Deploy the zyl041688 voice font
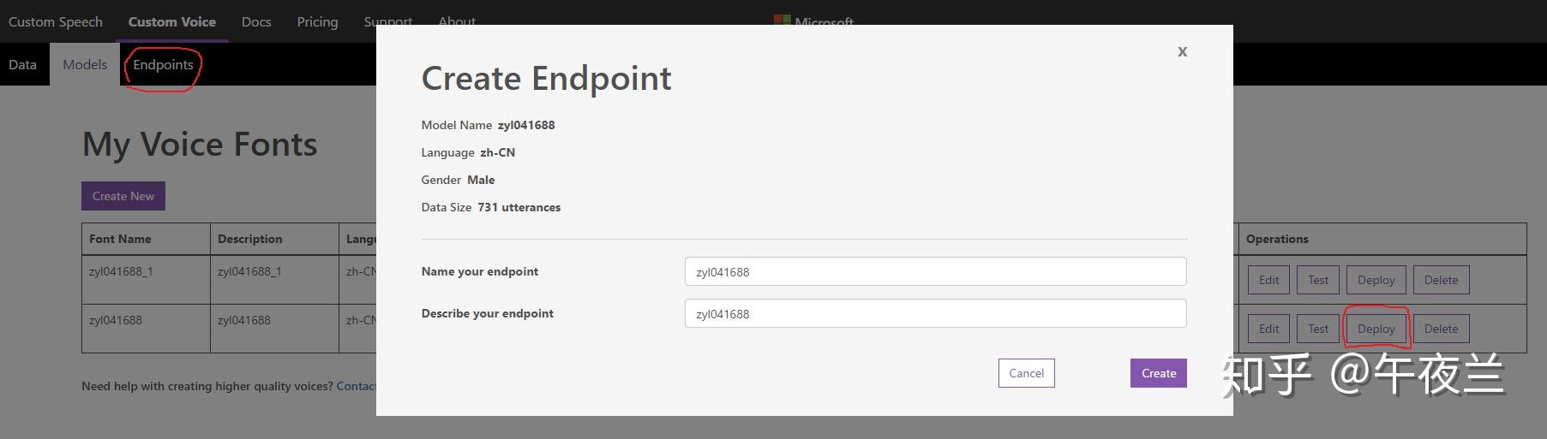This screenshot has width=1547, height=439. pos(1376,329)
